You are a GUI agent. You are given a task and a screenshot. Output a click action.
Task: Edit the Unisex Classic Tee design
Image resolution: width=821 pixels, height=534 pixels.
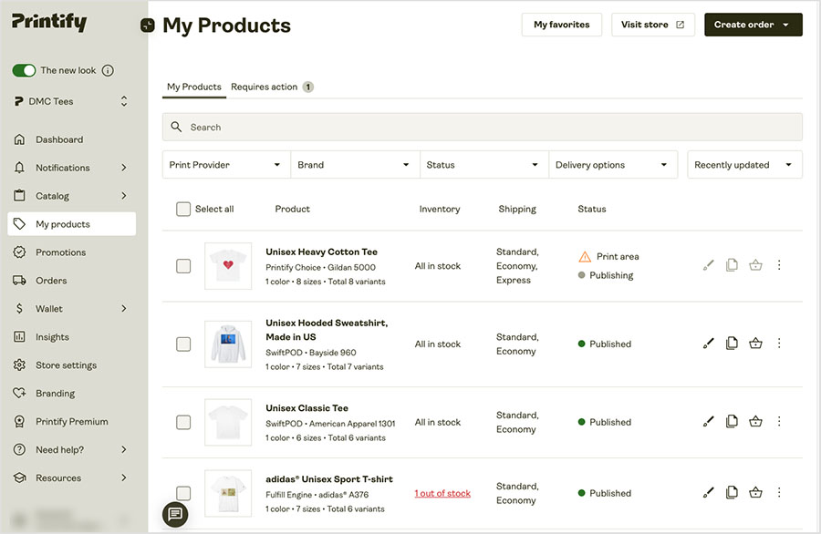pos(709,422)
